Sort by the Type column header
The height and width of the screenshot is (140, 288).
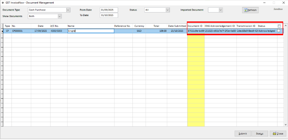coord(7,26)
